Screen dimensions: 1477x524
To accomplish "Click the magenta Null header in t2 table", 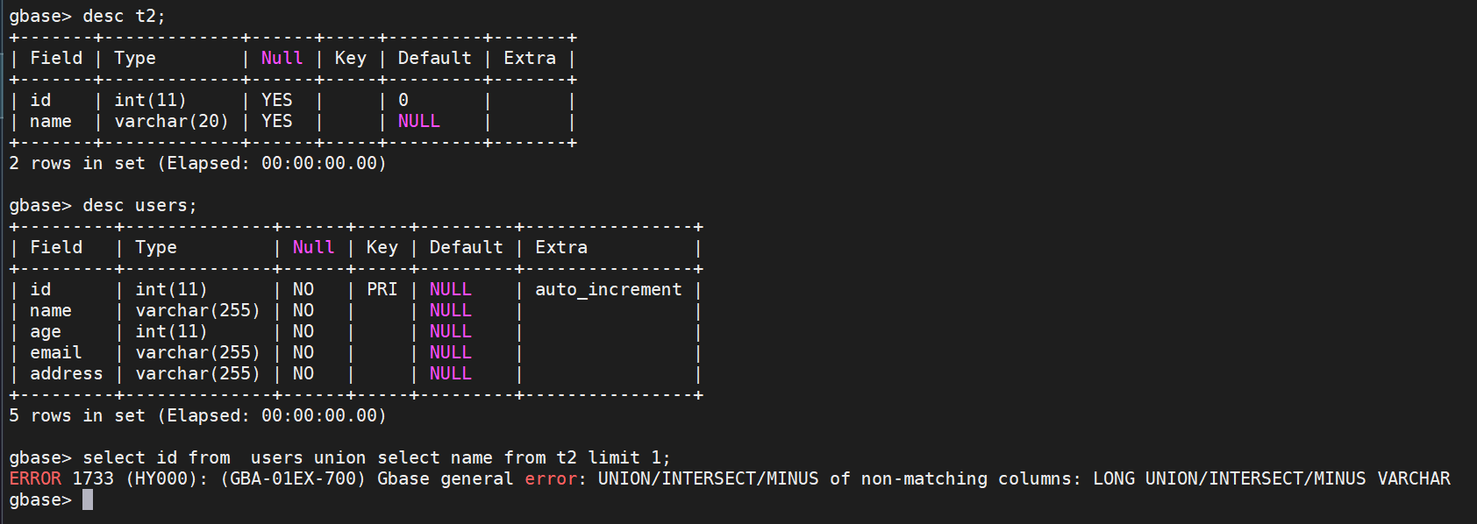I will tap(282, 59).
